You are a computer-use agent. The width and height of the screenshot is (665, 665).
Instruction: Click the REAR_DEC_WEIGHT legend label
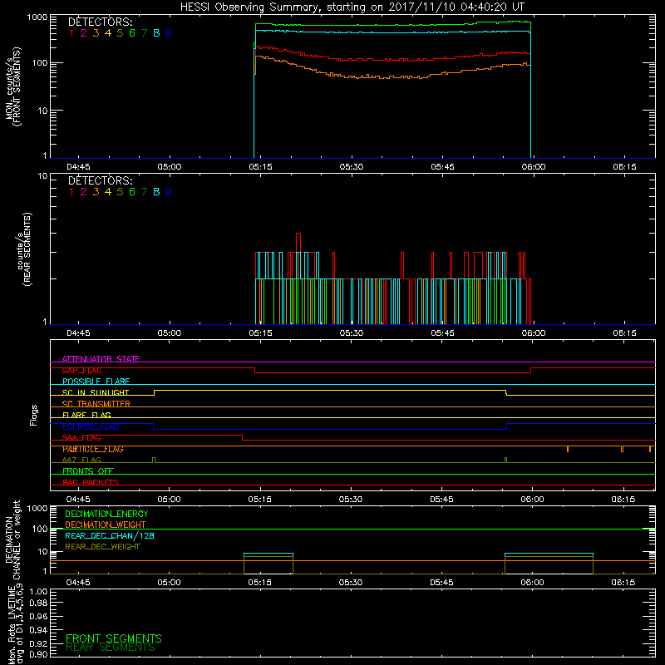pos(102,547)
